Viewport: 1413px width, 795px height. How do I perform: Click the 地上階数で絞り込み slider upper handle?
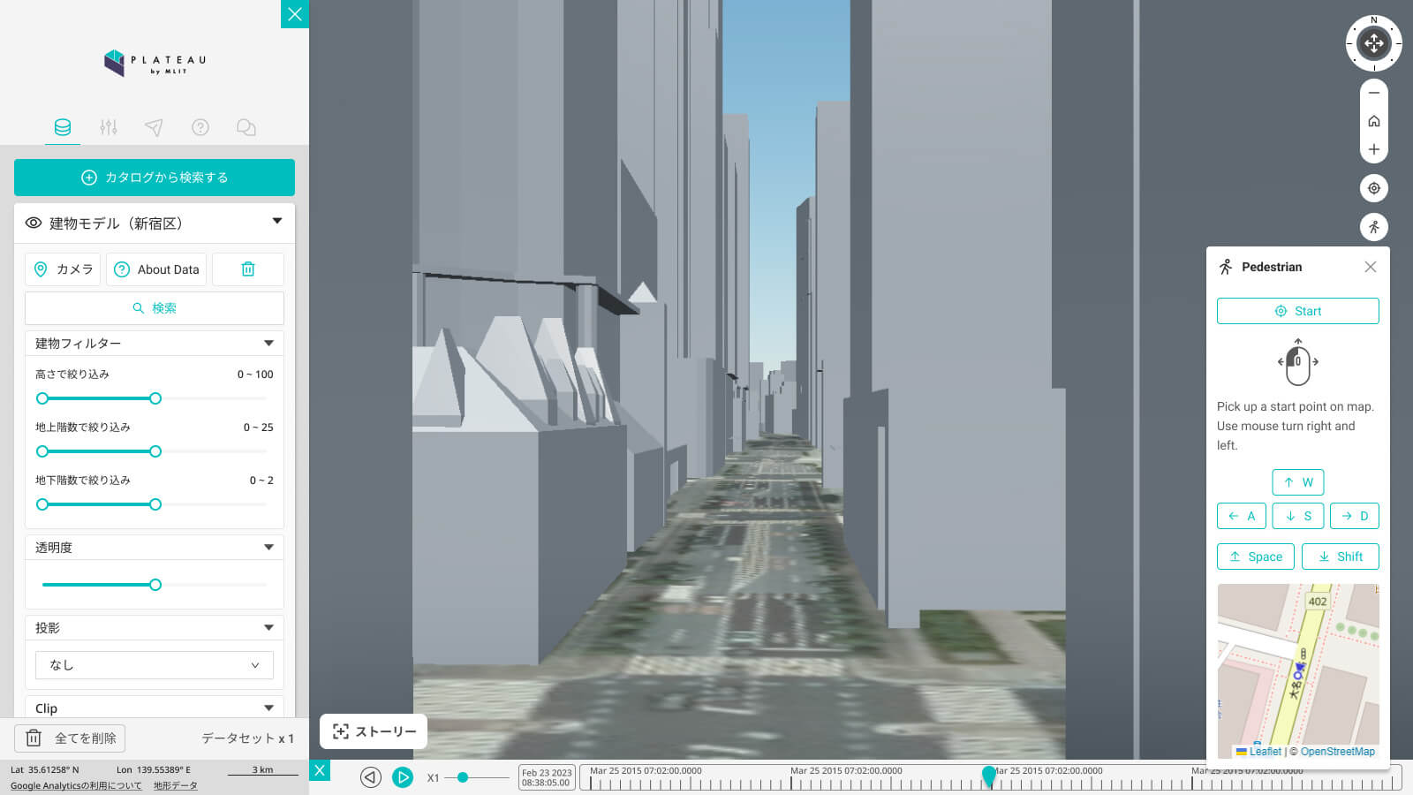click(x=155, y=451)
